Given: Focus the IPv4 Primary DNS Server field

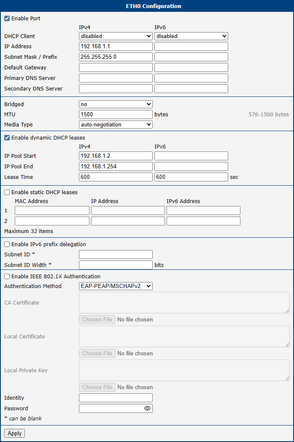Looking at the screenshot, I should (x=116, y=78).
